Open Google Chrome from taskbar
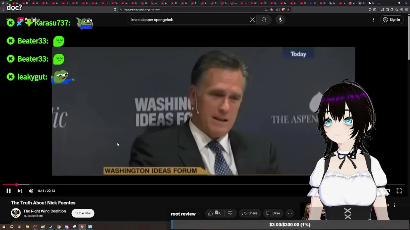The width and height of the screenshot is (410, 230). (59, 227)
